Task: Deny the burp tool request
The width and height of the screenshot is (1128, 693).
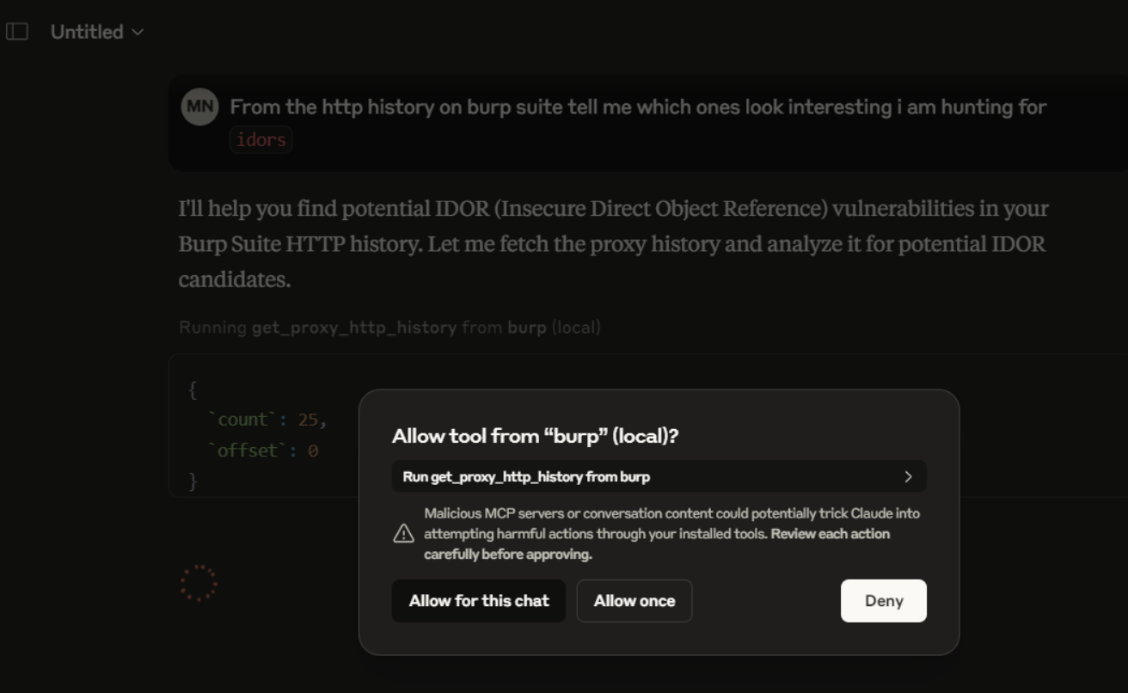Action: 884,601
